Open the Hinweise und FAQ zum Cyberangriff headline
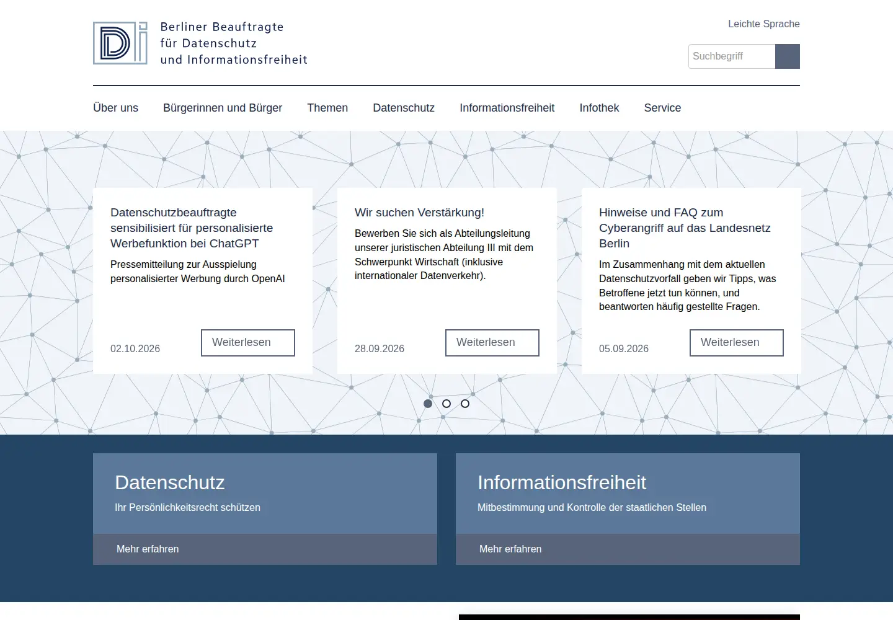 point(685,228)
